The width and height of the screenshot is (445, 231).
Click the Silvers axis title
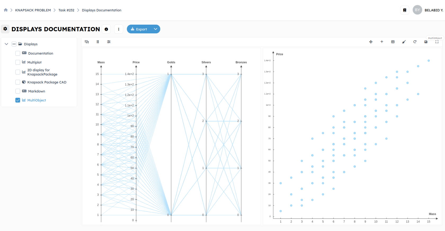206,62
